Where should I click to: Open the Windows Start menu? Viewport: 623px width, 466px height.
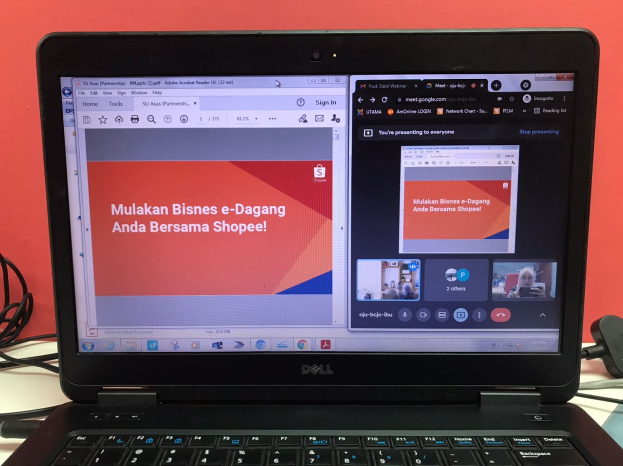pos(88,345)
